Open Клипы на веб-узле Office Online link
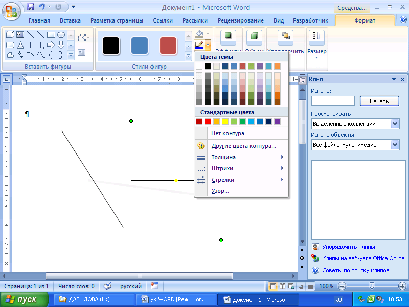Viewport: 409px width, 307px height. 363,258
